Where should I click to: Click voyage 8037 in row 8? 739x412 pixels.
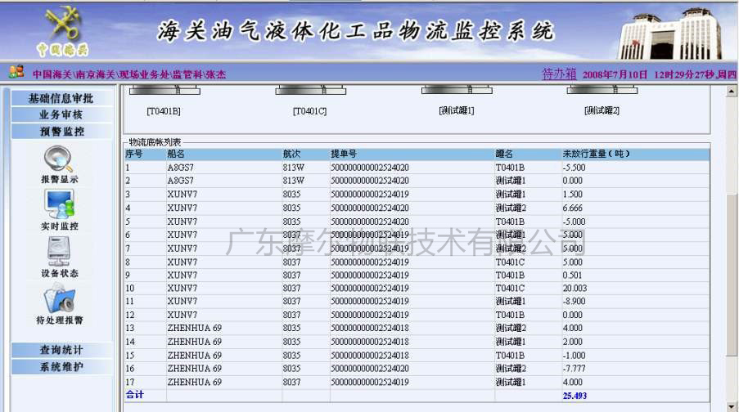click(291, 262)
